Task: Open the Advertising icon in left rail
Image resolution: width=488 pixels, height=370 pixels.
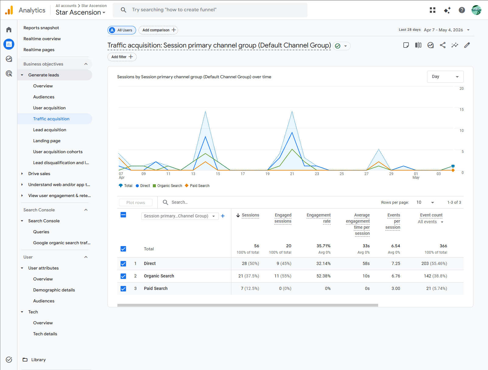Action: (x=9, y=73)
